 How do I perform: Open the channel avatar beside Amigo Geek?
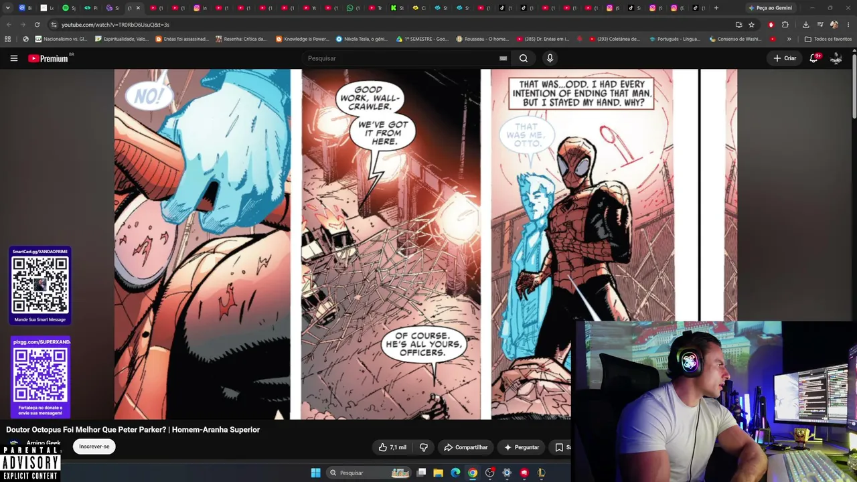13,444
